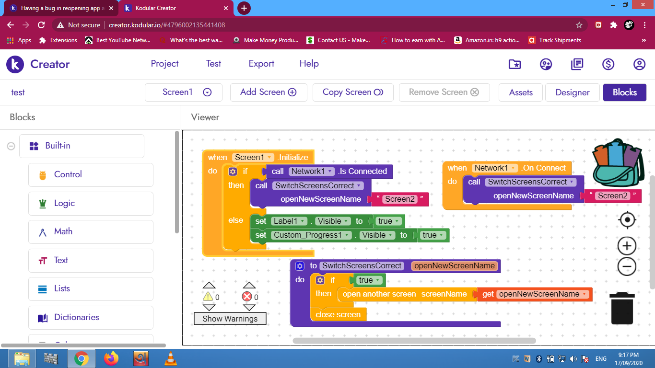The height and width of the screenshot is (368, 655).
Task: Open the account profile icon
Action: point(639,64)
